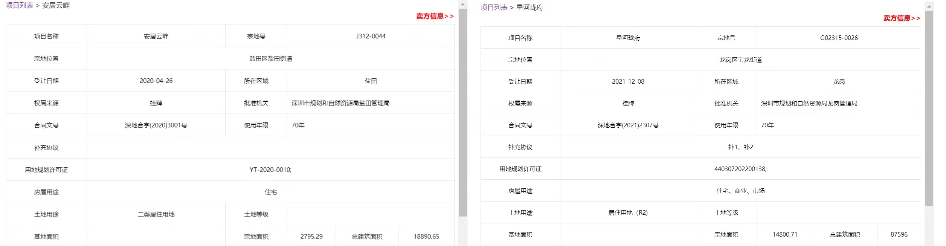Select contract number 深地合字(2021)2307号
Viewport: 946px width, 246px height.
pyautogui.click(x=628, y=125)
